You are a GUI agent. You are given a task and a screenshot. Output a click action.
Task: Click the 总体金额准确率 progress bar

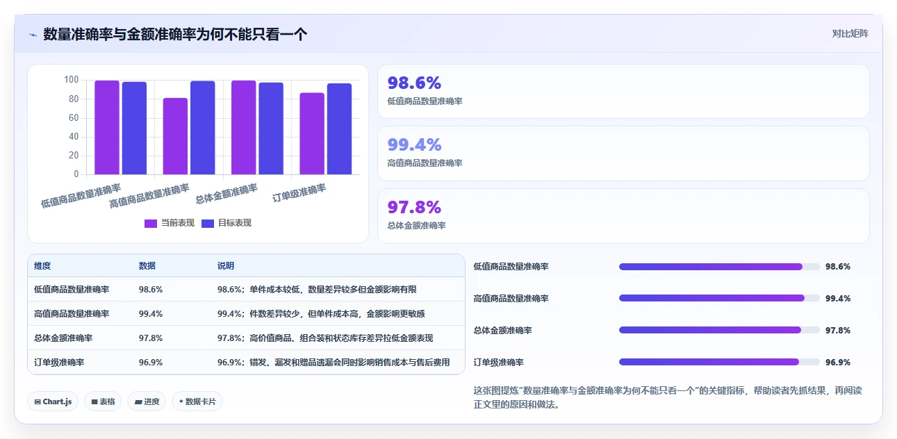point(719,330)
